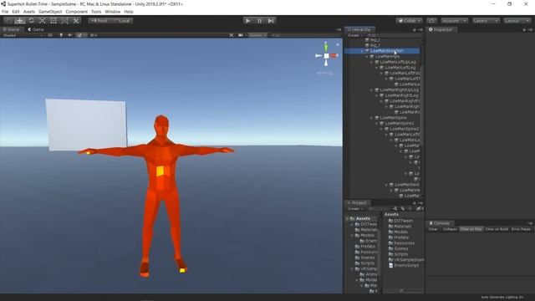Collapse the LowManSpine node

(x=371, y=118)
